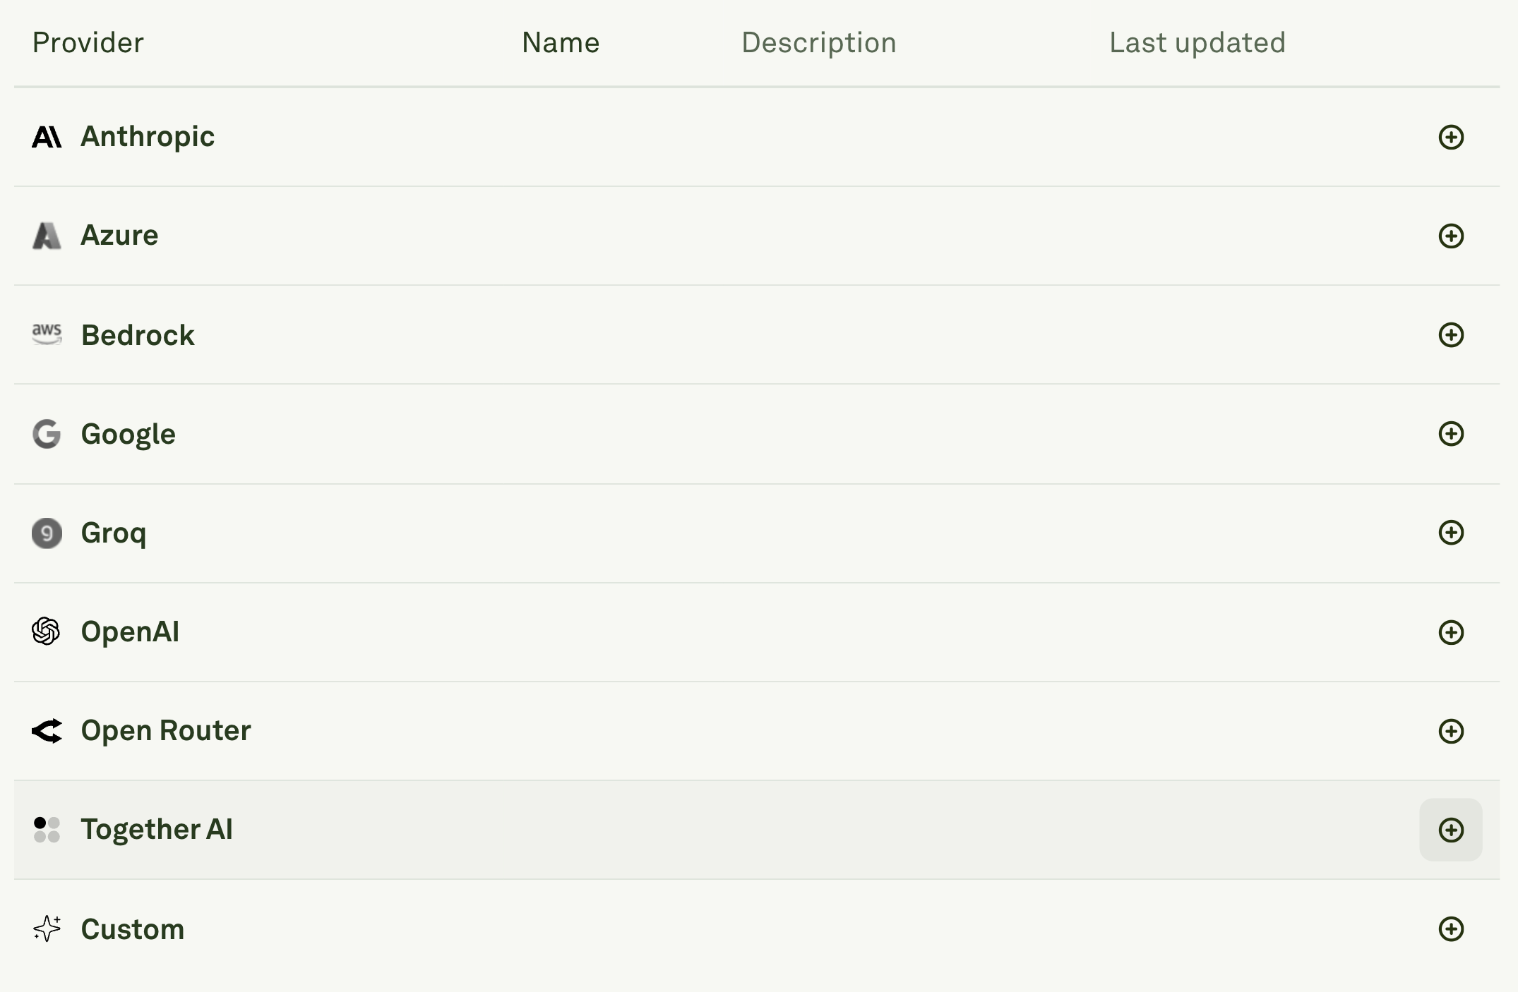Screen dimensions: 1518x992
Task: Click the Custom sparkle icon
Action: click(47, 930)
